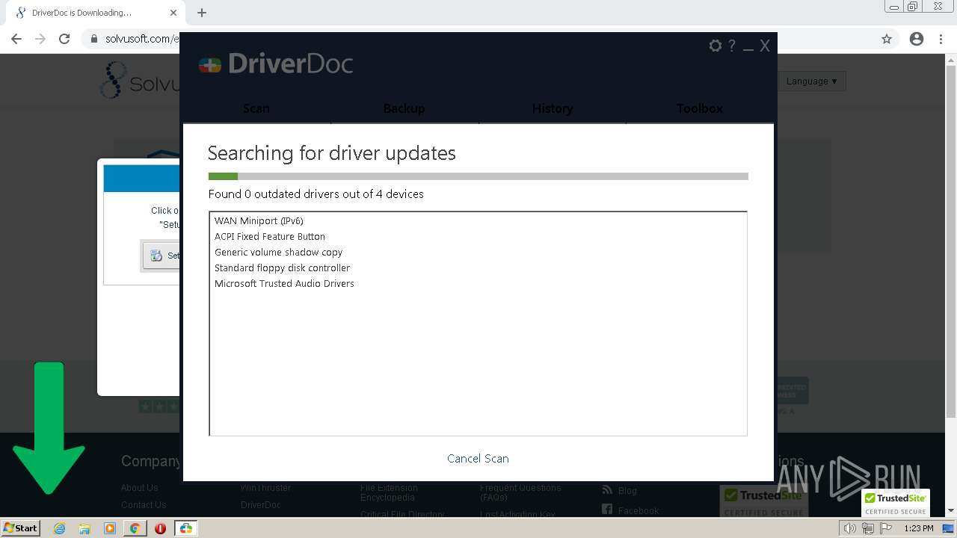Switch to the History tab

point(552,108)
